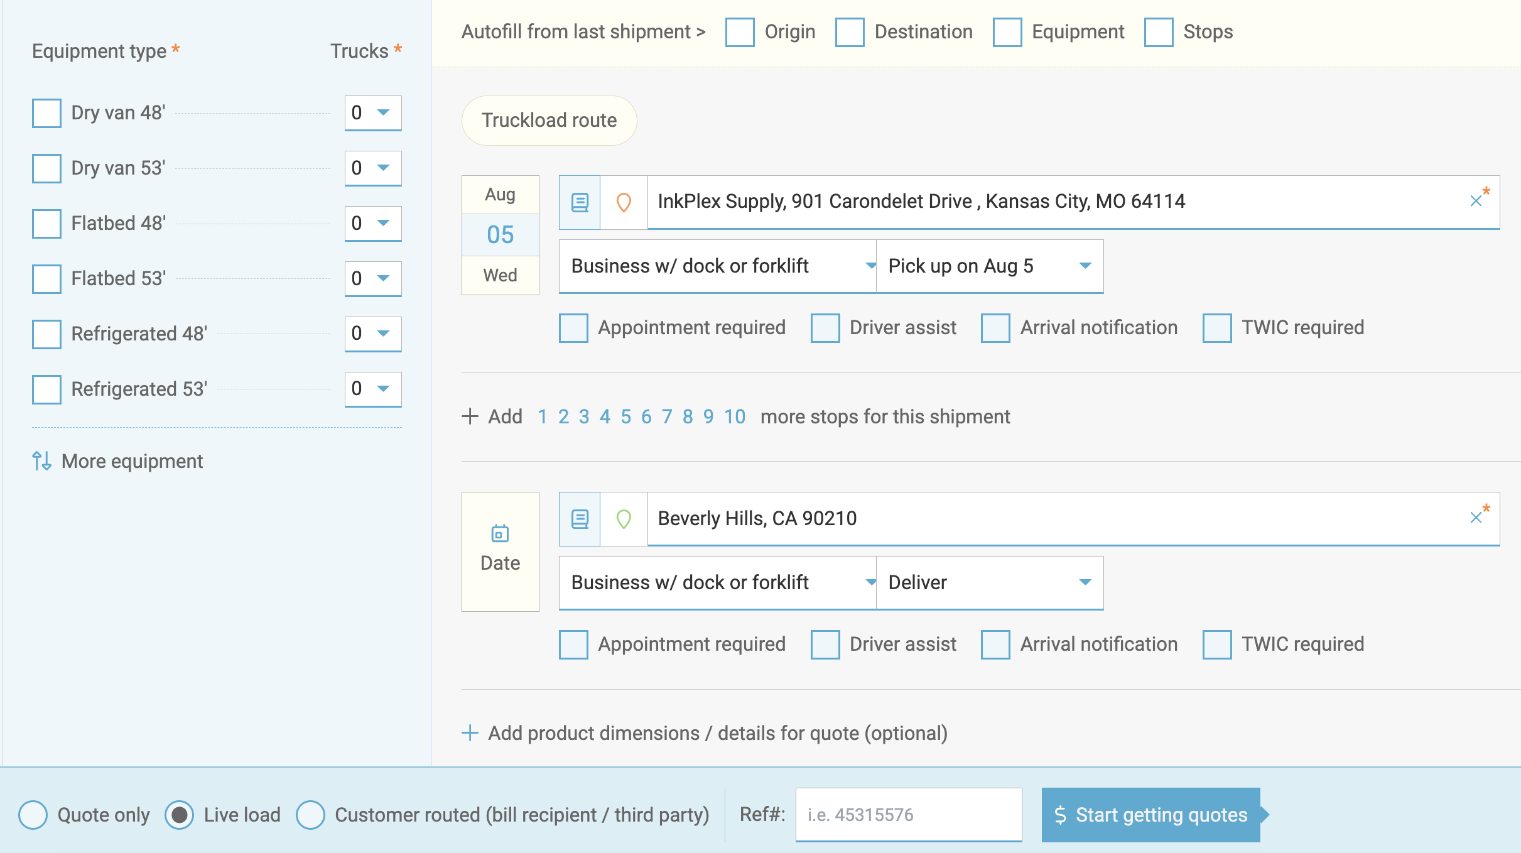This screenshot has width=1521, height=853.
Task: Check the Dry van 48' checkbox
Action: pos(46,113)
